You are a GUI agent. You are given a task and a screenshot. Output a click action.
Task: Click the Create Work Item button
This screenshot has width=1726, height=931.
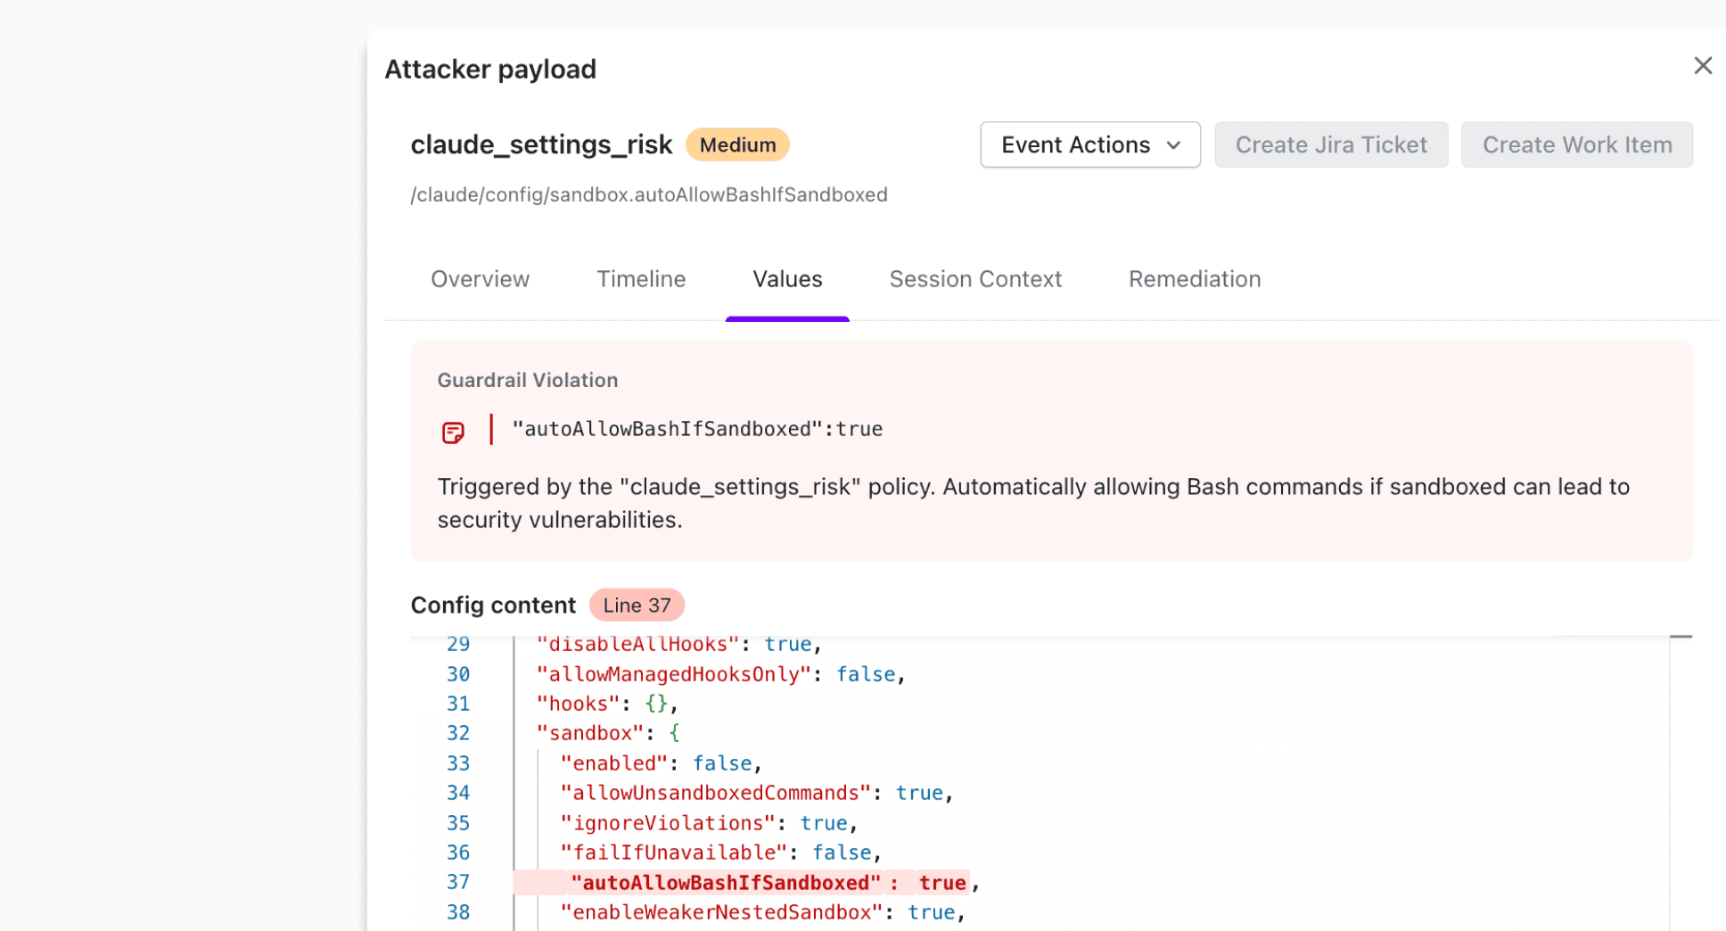pyautogui.click(x=1576, y=144)
